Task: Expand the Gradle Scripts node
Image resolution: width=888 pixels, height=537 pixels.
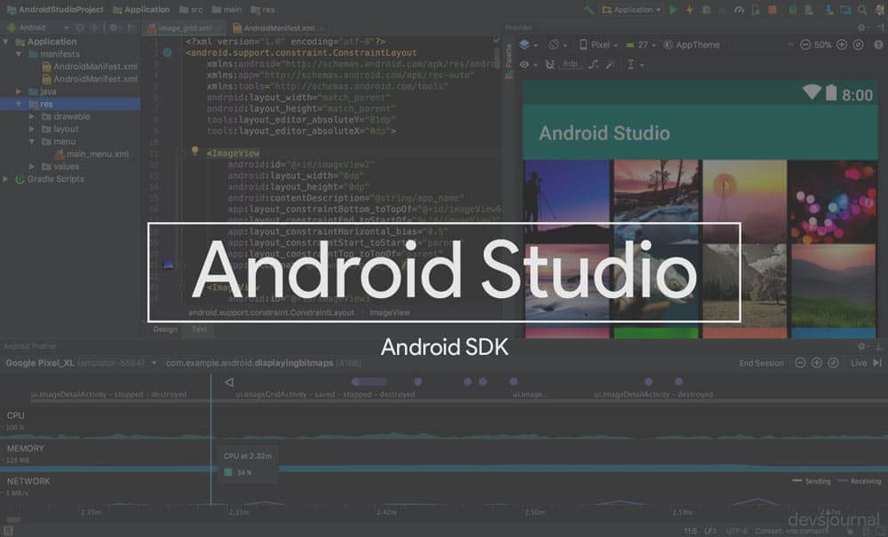Action: coord(5,178)
